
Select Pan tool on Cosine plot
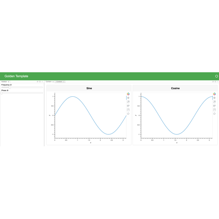pos(214,98)
